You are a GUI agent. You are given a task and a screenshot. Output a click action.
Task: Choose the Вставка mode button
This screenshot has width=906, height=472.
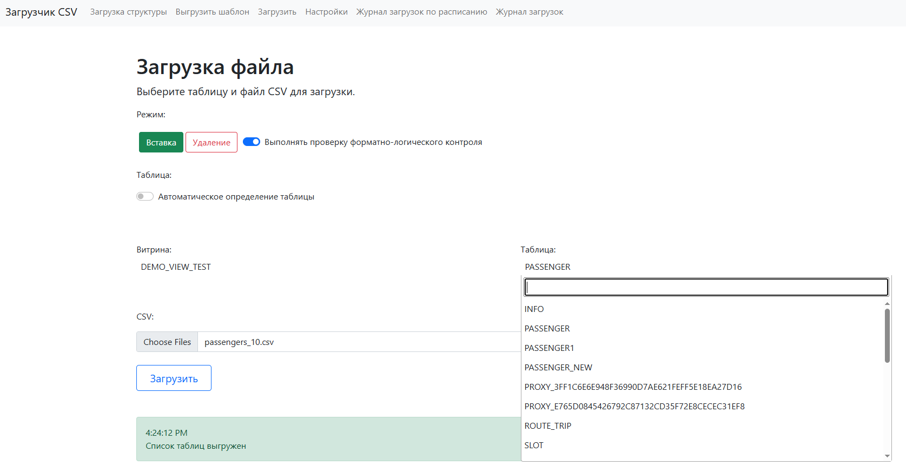pos(161,142)
